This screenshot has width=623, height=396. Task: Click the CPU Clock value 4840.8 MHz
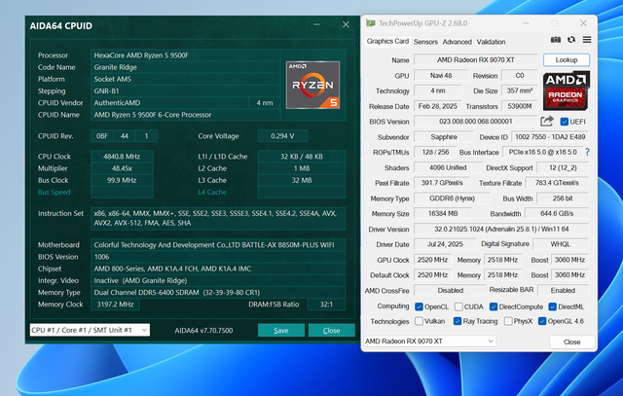(x=122, y=157)
